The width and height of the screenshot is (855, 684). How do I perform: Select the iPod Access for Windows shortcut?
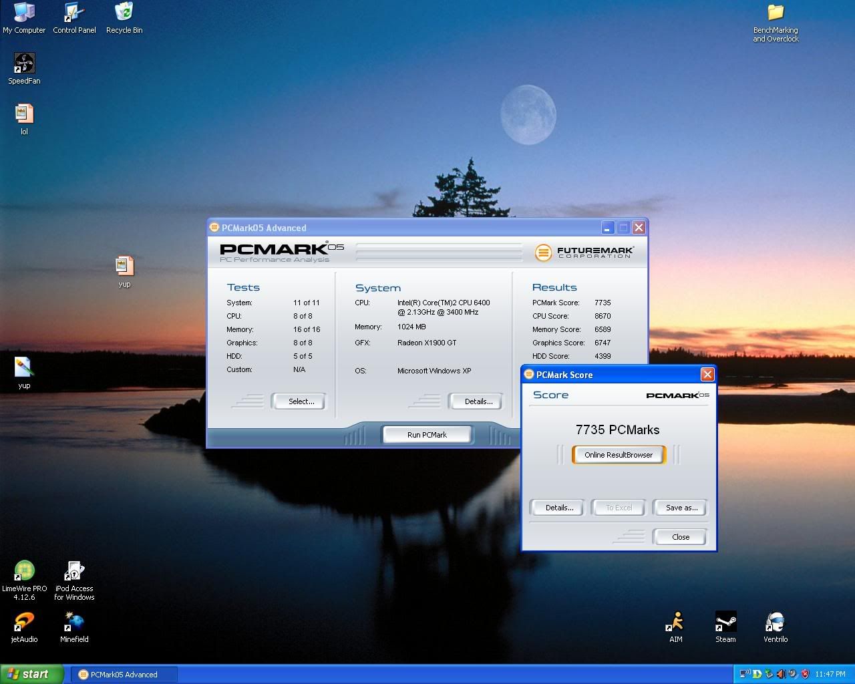tap(74, 580)
